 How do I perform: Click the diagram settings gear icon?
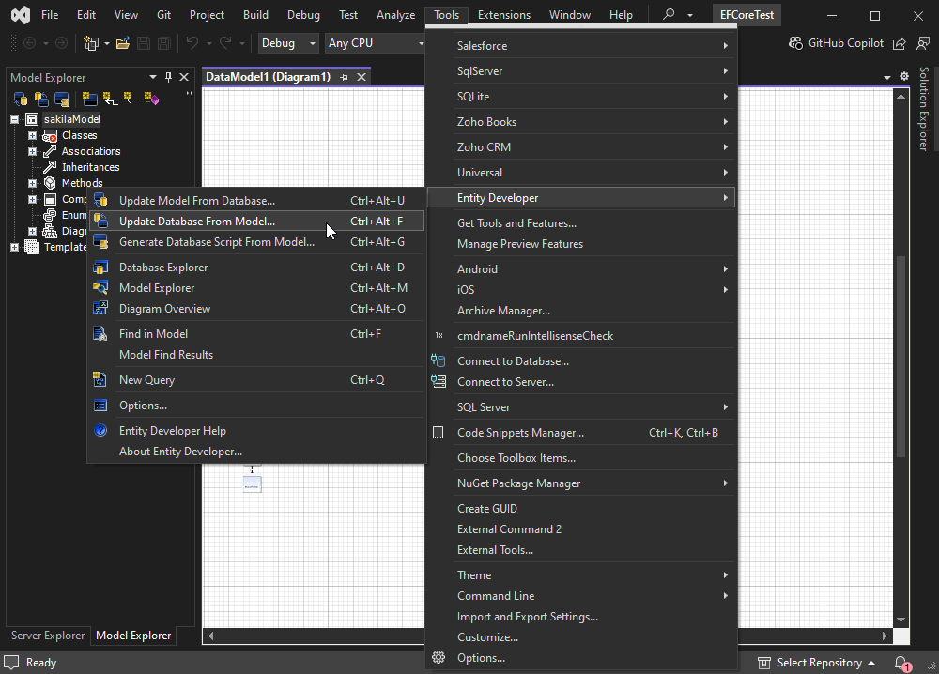point(904,77)
